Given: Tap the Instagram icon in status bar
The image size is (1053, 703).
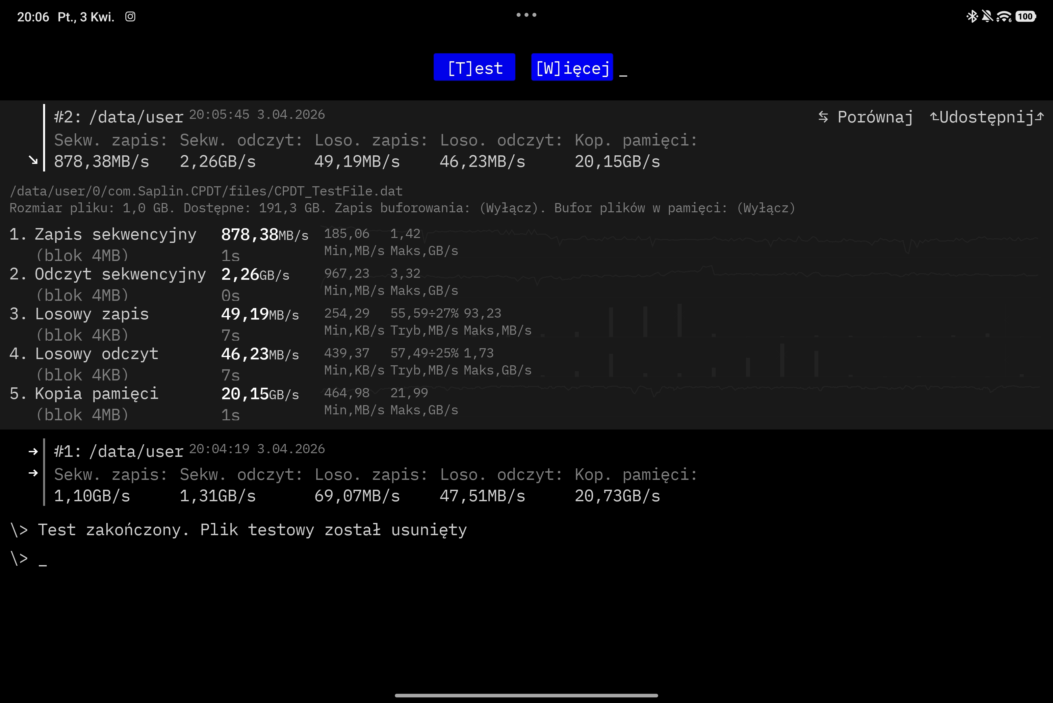Looking at the screenshot, I should pos(130,17).
